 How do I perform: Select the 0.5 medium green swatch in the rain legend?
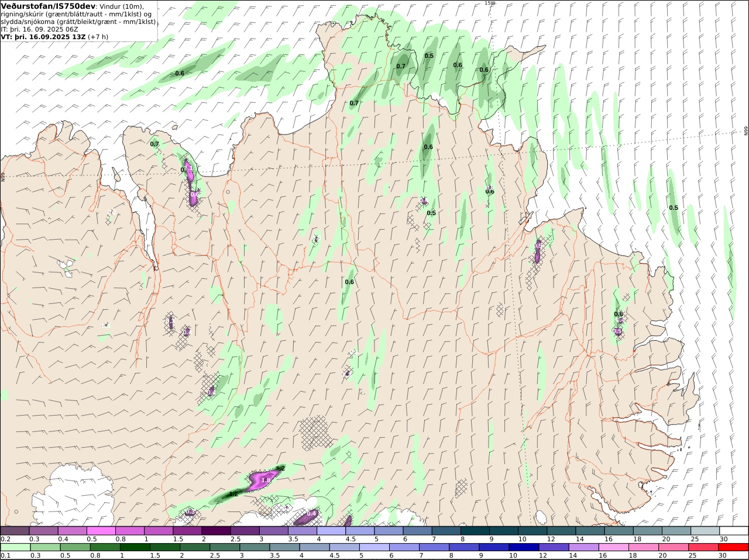point(75,547)
